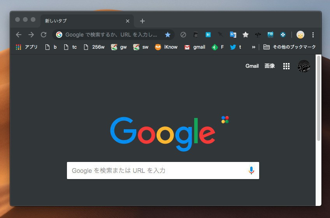Open the iKnow bookmark

coord(166,47)
